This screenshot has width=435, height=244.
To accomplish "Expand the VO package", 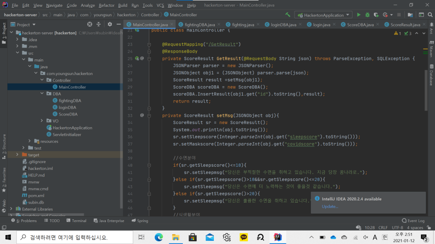I will [x=42, y=121].
